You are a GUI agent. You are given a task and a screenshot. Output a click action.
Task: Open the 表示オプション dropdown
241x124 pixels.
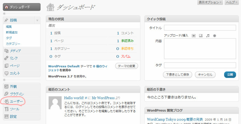(x=210, y=2)
